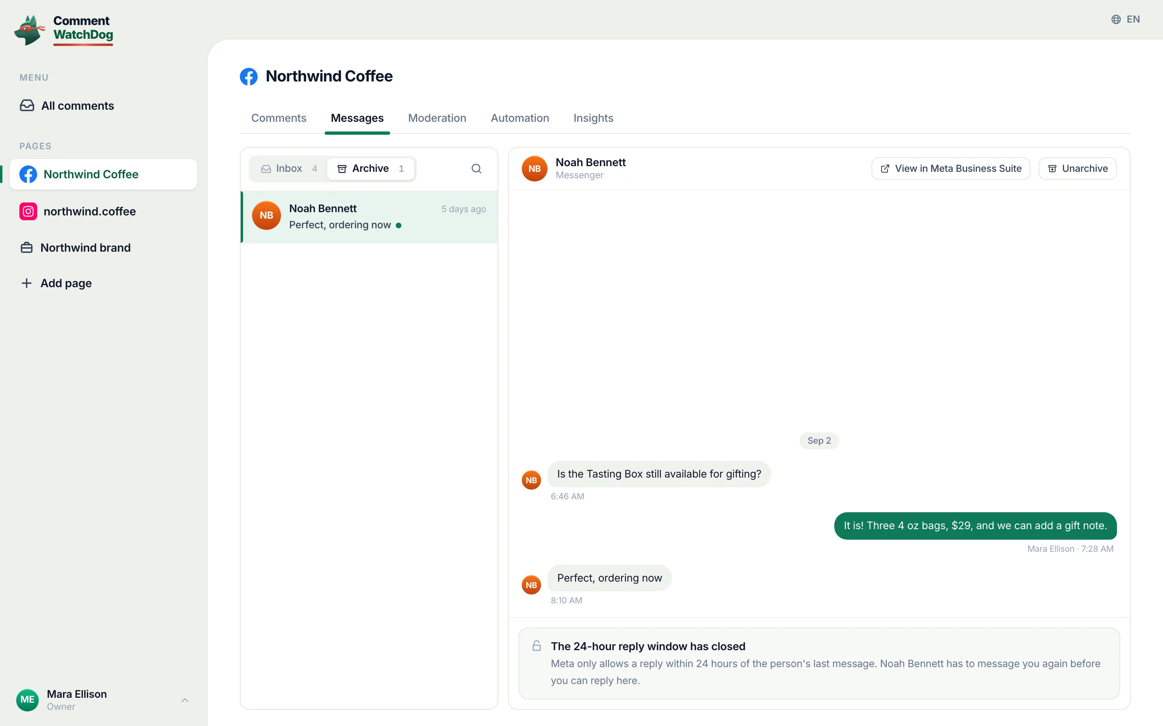Click the 'Mara Ellison · 7:28 AM' label
The width and height of the screenshot is (1163, 726).
pyautogui.click(x=1070, y=549)
